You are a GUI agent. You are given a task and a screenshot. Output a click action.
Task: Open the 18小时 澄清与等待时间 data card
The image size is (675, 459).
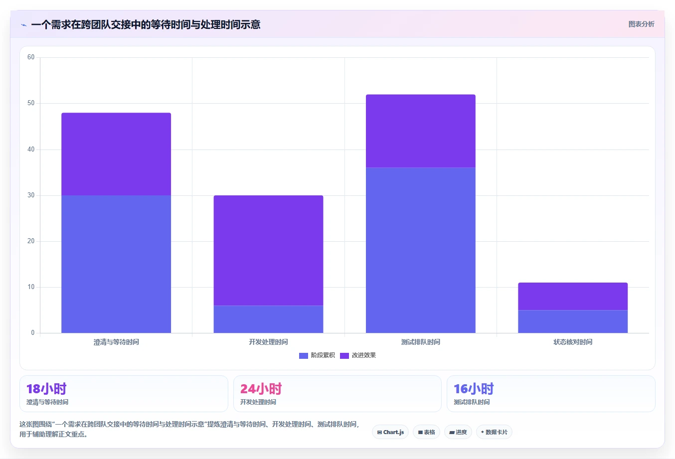(x=124, y=394)
